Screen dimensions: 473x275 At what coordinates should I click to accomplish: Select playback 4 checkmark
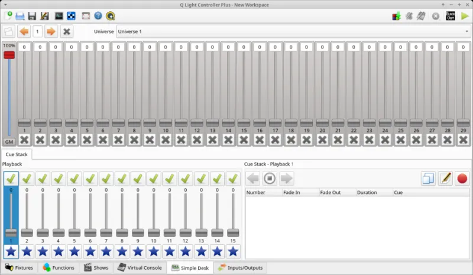[x=59, y=179]
